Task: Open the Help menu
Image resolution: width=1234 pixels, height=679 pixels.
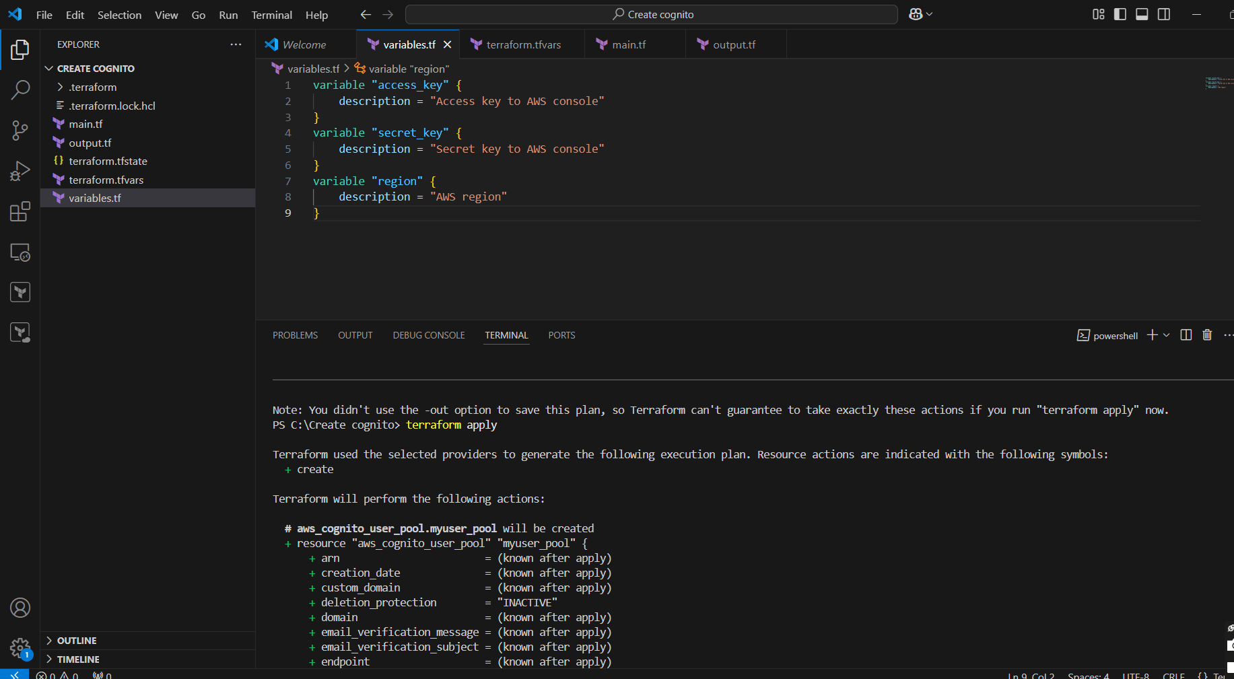Action: click(316, 15)
